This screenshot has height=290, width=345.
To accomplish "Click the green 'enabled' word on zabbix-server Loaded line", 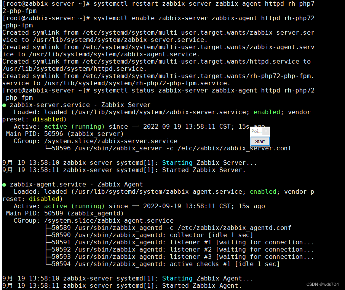I will coord(267,112).
